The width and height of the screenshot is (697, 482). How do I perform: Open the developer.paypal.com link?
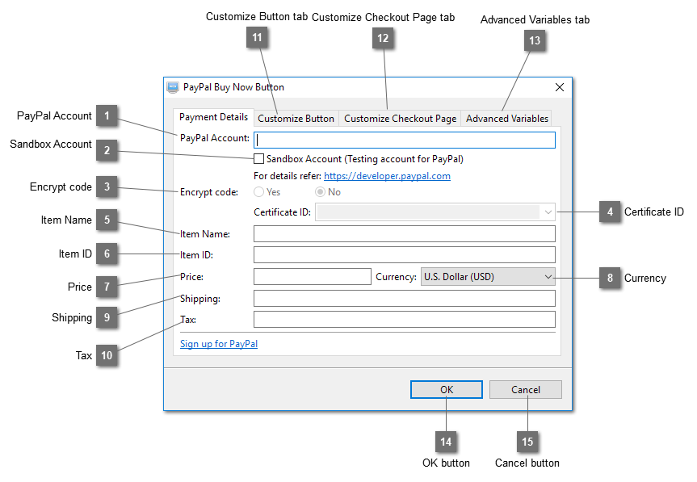click(387, 176)
